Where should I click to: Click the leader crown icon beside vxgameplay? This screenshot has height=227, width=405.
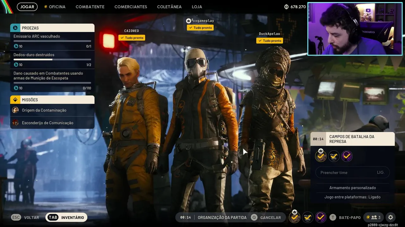pos(189,21)
